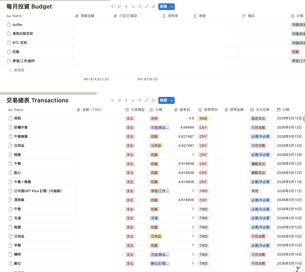Viewport: 305px width, 272px height.
Task: Click 新建 button in Budget database
Action: tap(163, 7)
